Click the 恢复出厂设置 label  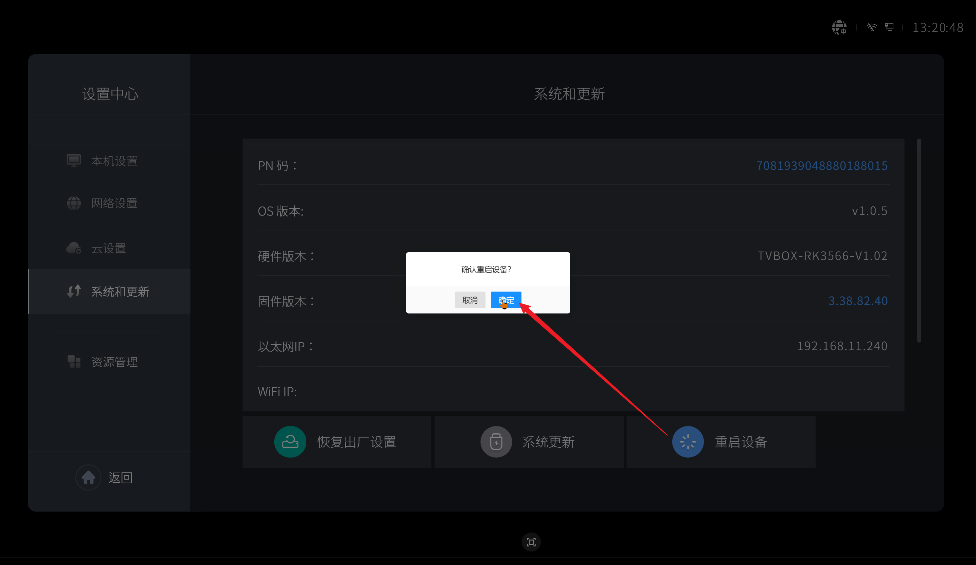coord(357,442)
